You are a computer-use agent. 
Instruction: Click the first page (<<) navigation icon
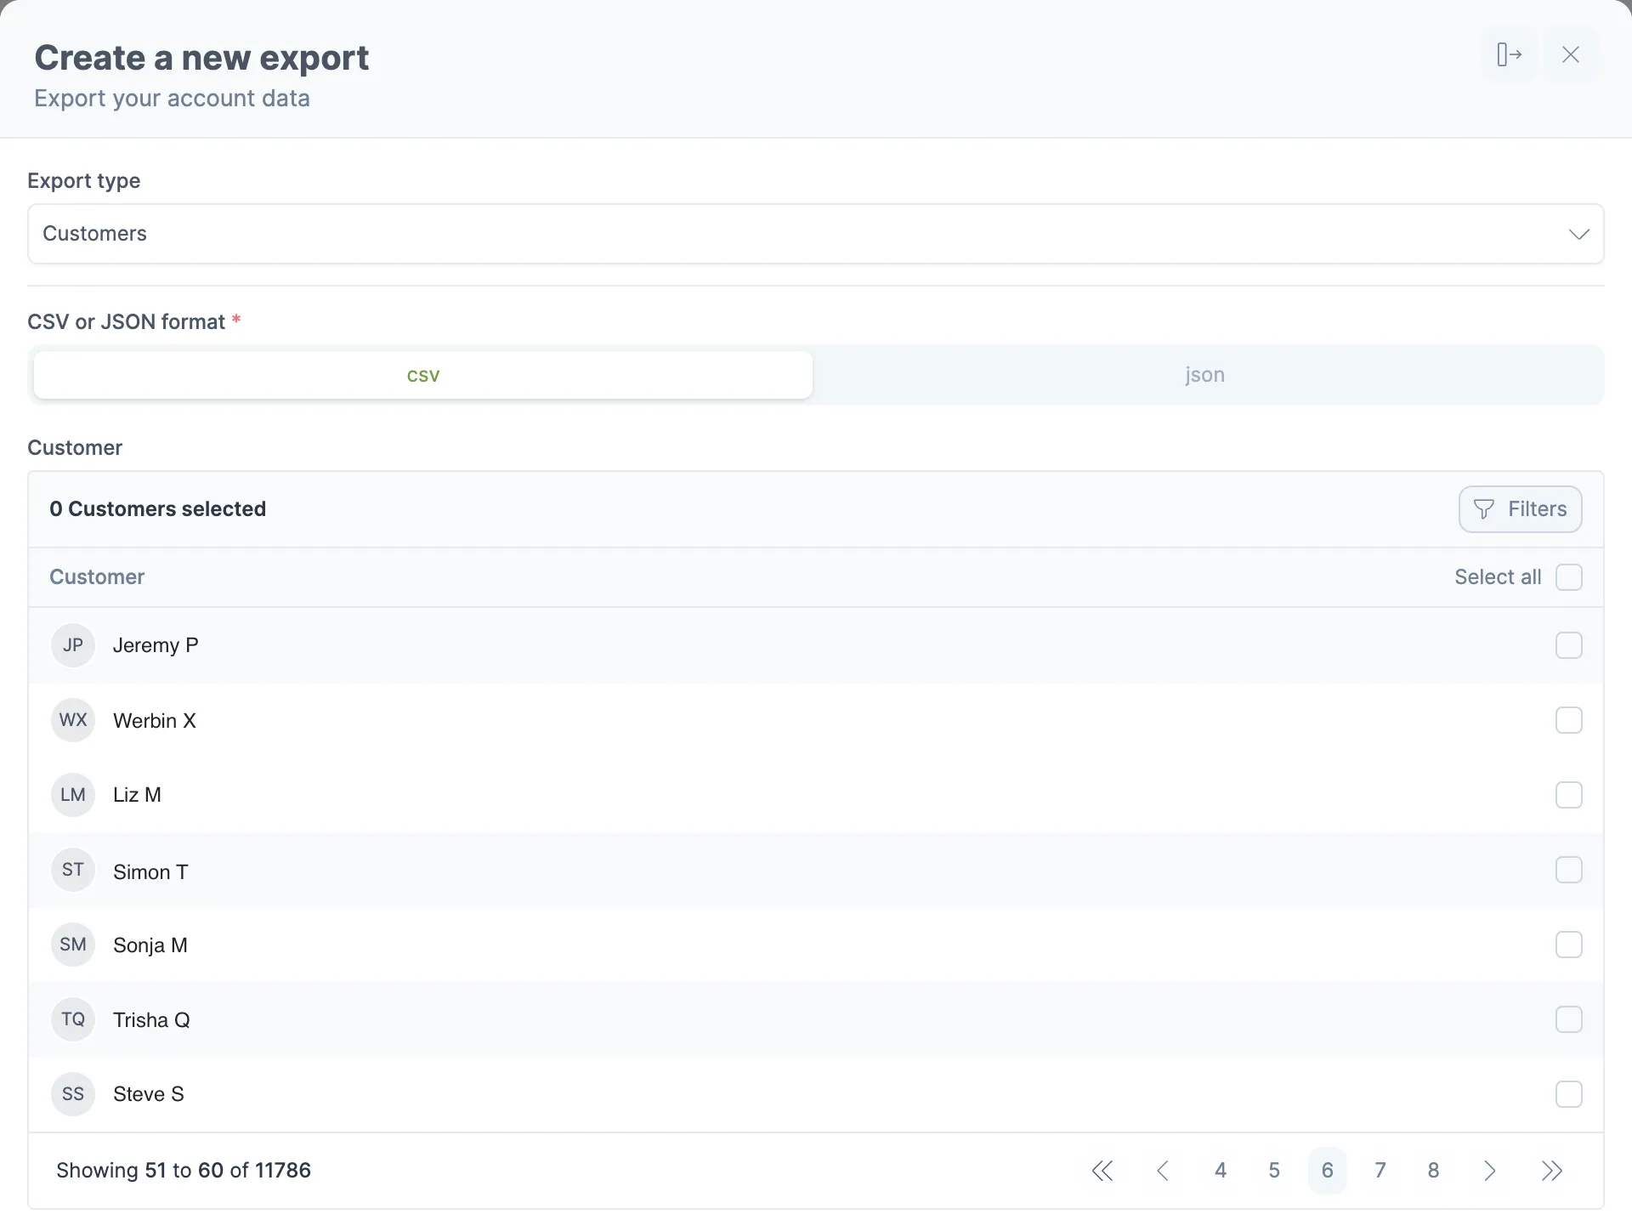pos(1102,1169)
